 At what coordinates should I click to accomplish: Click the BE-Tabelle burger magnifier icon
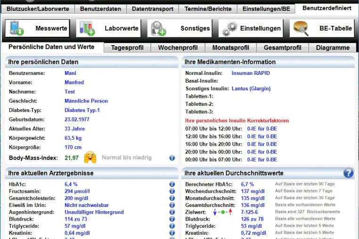coord(301,28)
